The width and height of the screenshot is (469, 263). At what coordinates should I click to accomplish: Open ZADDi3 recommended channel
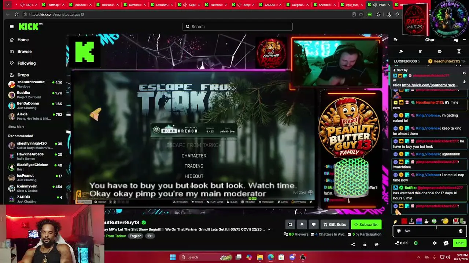click(x=35, y=199)
